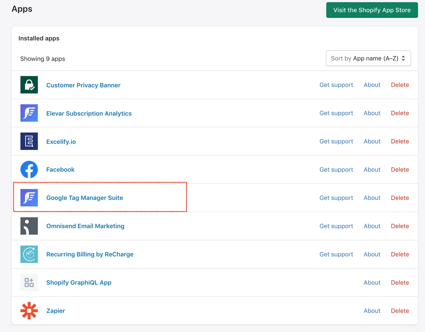The width and height of the screenshot is (425, 332).
Task: Click the Zapier asterisk icon
Action: pos(29,311)
